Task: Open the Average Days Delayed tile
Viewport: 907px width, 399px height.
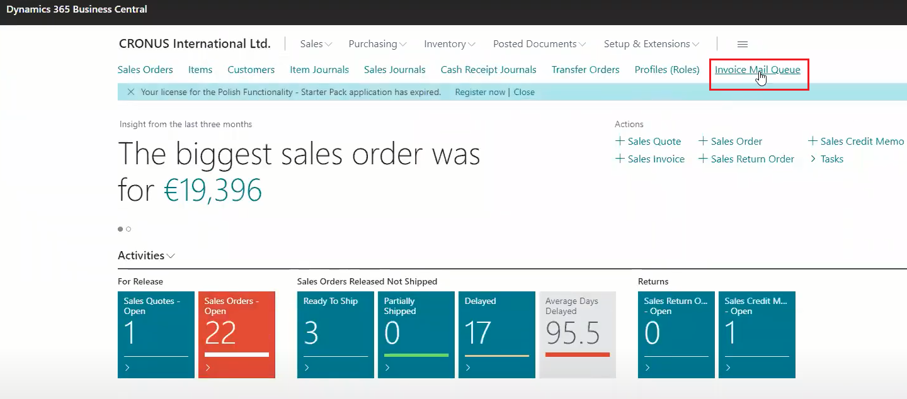Action: [x=578, y=335]
